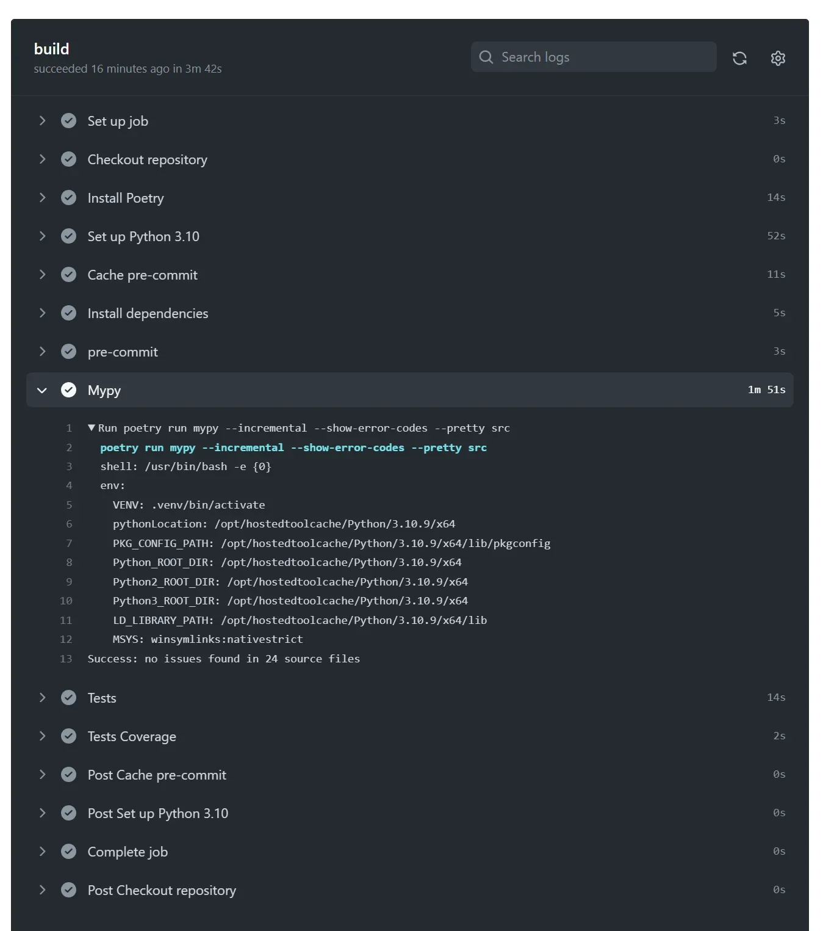The image size is (823, 931).
Task: Click the refresh logs icon
Action: (x=739, y=58)
